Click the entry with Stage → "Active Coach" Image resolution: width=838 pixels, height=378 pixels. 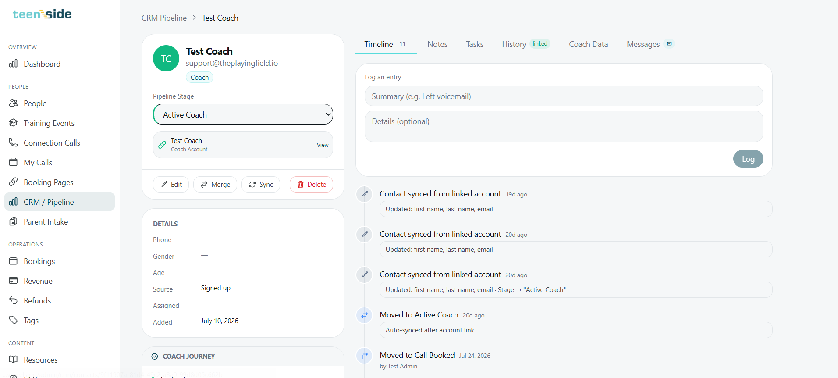(575, 290)
